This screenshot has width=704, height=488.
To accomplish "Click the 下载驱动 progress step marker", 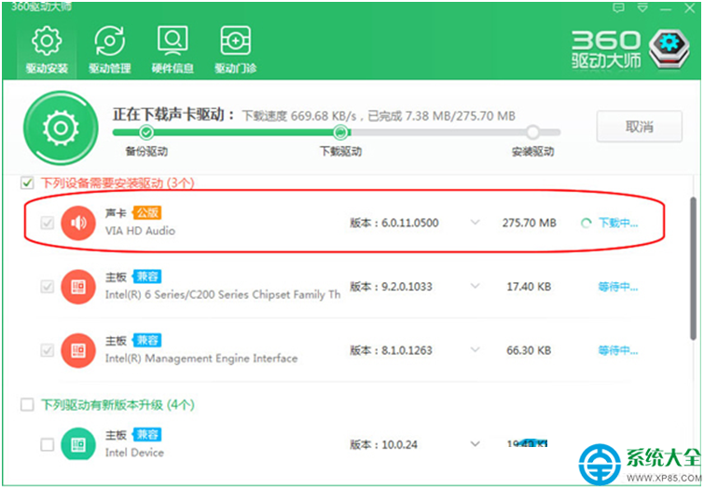I will (340, 132).
